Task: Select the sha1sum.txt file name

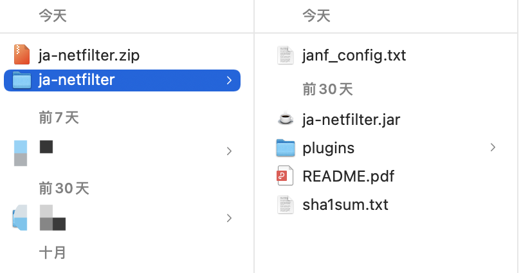Action: pos(345,205)
